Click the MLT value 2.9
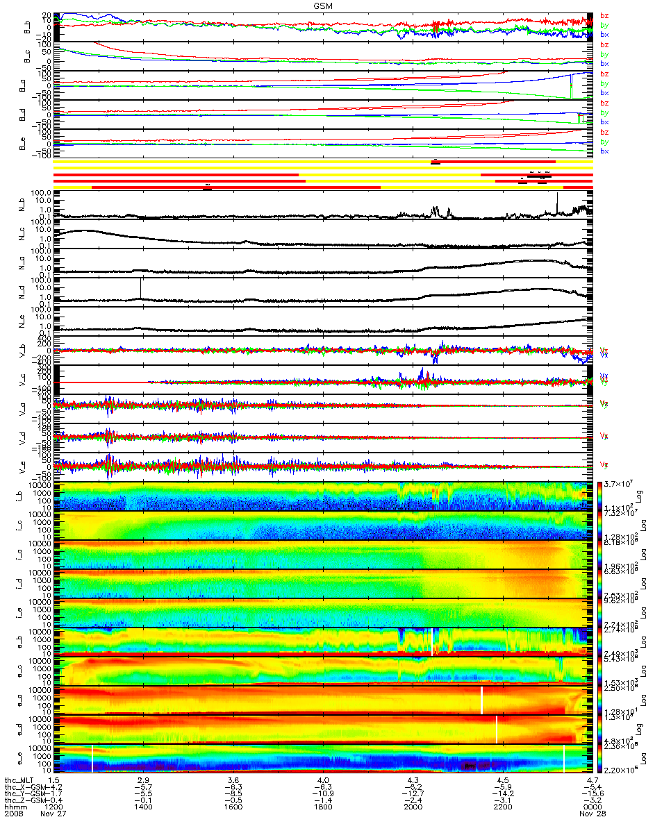 (144, 781)
